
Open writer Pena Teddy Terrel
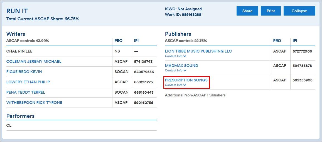(x=26, y=92)
